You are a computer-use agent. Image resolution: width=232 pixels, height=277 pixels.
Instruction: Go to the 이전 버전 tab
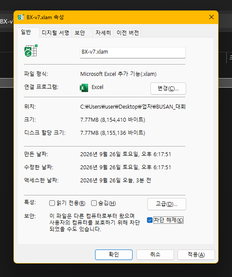127,33
